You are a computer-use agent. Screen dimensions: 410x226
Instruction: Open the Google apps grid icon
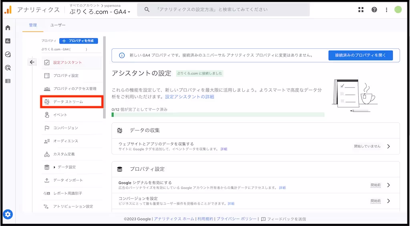click(361, 10)
